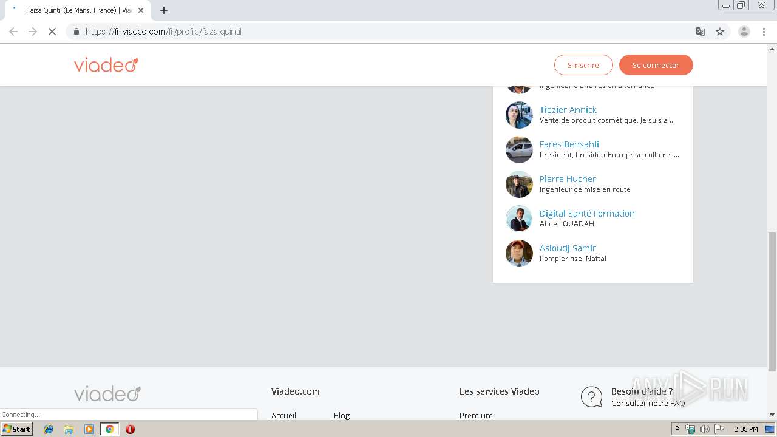Image resolution: width=777 pixels, height=437 pixels.
Task: Open Digital Santé Formation profile link
Action: [587, 214]
